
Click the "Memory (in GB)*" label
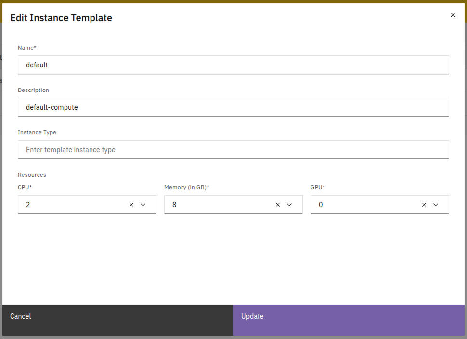point(186,187)
